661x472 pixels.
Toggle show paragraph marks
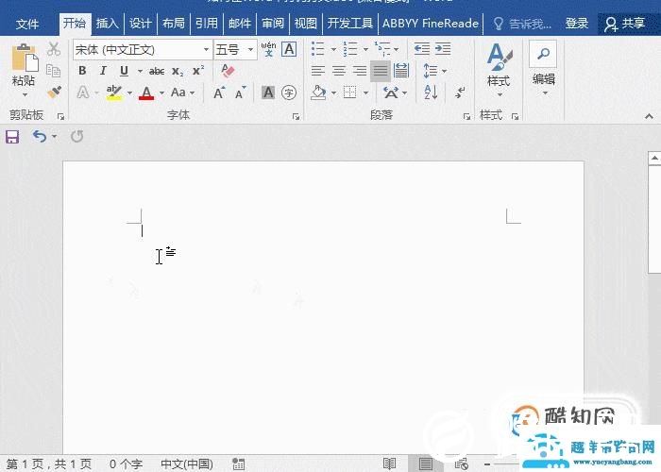point(460,93)
